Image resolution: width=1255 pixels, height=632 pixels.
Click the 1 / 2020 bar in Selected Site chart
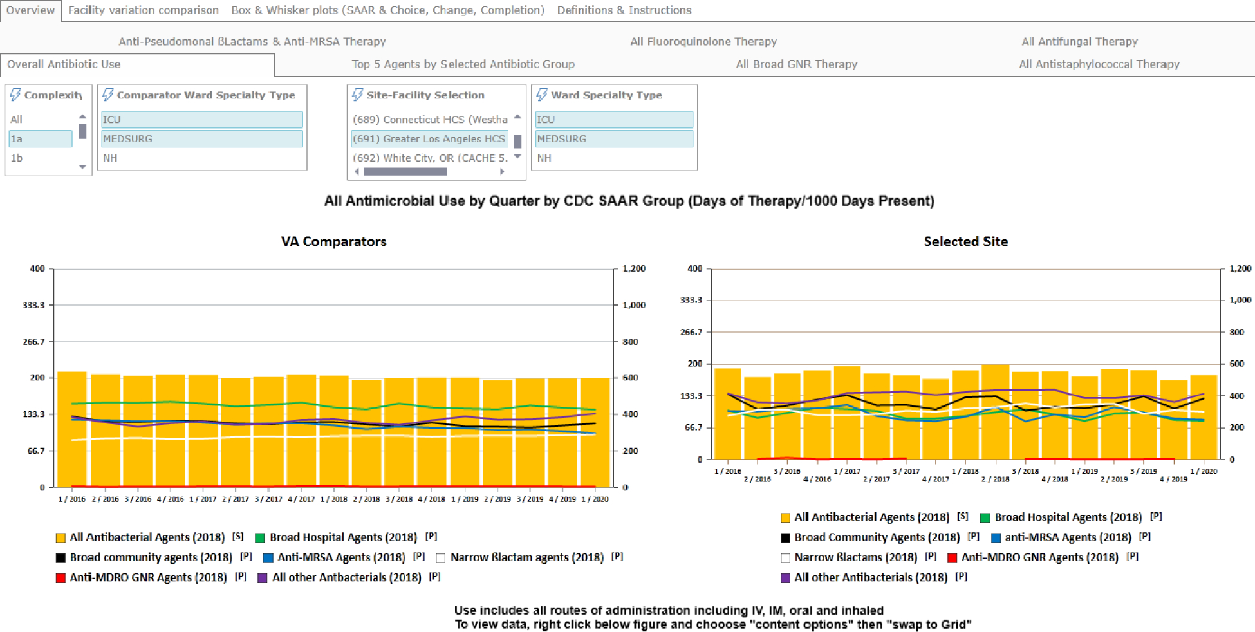coord(1204,417)
